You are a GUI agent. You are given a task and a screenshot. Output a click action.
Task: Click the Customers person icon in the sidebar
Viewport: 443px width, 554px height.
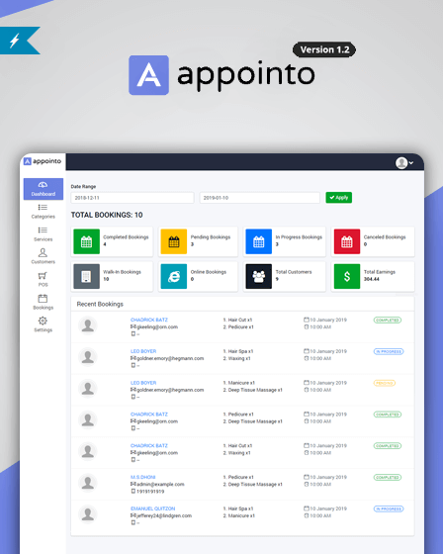tap(43, 252)
